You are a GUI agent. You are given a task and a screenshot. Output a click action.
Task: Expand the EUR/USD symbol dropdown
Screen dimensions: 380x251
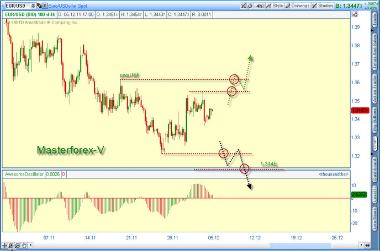click(30, 6)
